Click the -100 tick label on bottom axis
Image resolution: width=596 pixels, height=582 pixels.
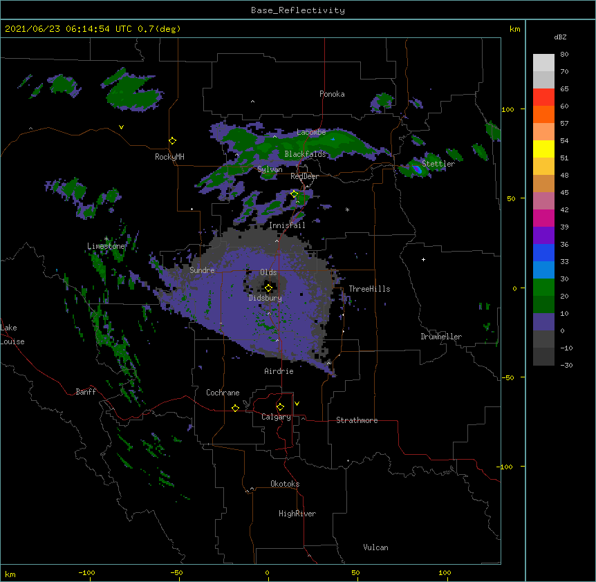(x=86, y=572)
